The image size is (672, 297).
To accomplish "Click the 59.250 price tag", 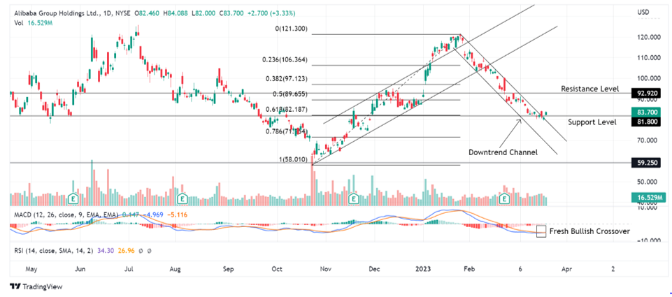I will coord(645,163).
